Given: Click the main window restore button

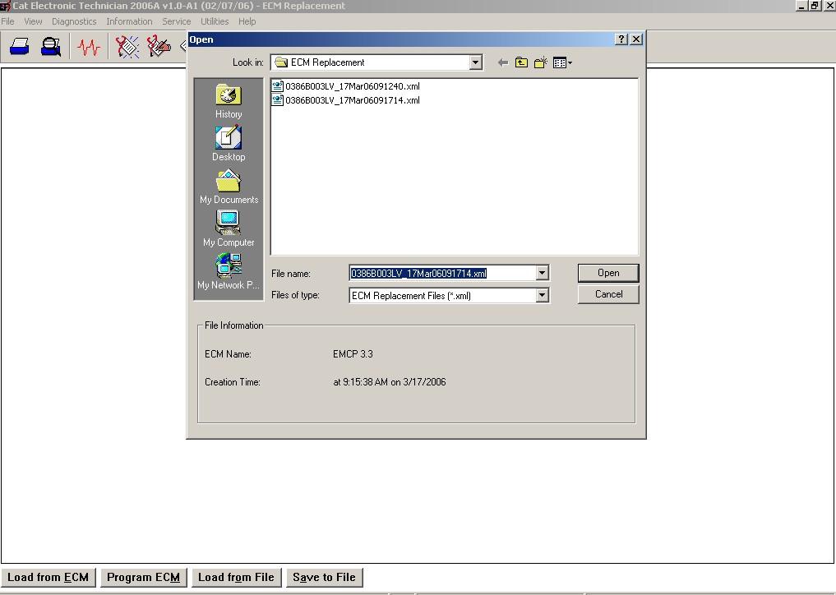Looking at the screenshot, I should pos(815,5).
